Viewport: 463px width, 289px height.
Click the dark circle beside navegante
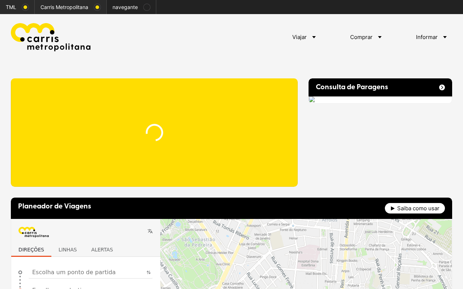(x=147, y=7)
